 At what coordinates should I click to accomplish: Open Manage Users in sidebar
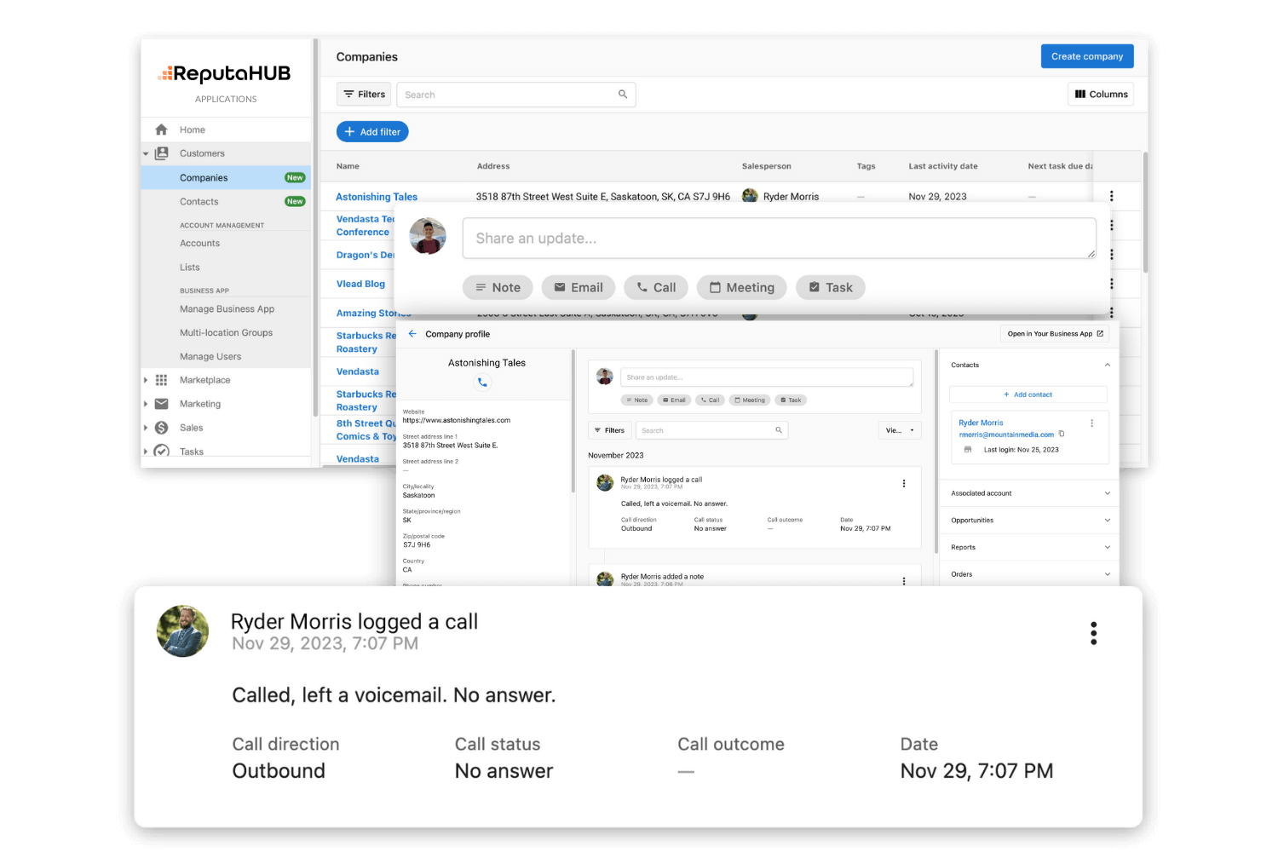pos(210,357)
